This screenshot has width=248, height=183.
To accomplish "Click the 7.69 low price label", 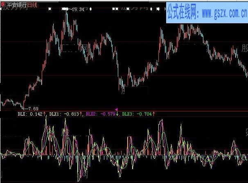I will point(34,109).
